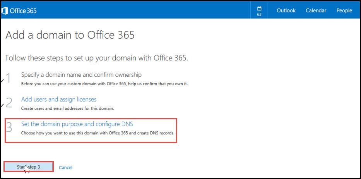Click the Office 365 logo icon
This screenshot has width=361, height=179.
point(5,10)
